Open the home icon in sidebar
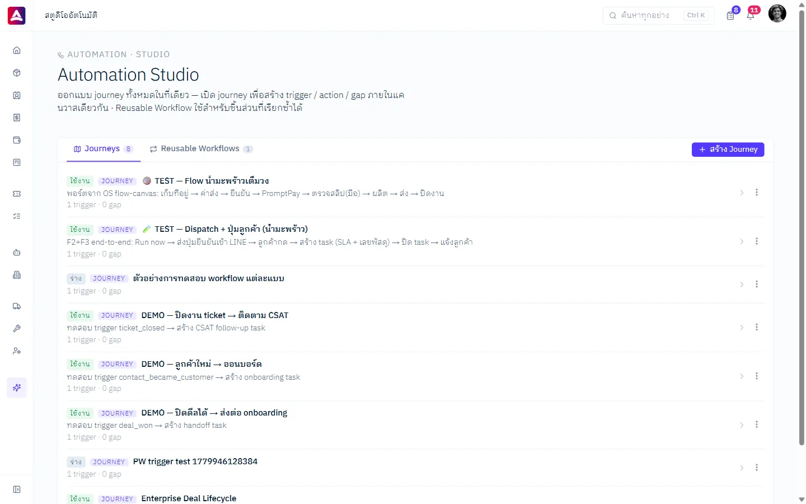Image resolution: width=806 pixels, height=504 pixels. pyautogui.click(x=17, y=50)
